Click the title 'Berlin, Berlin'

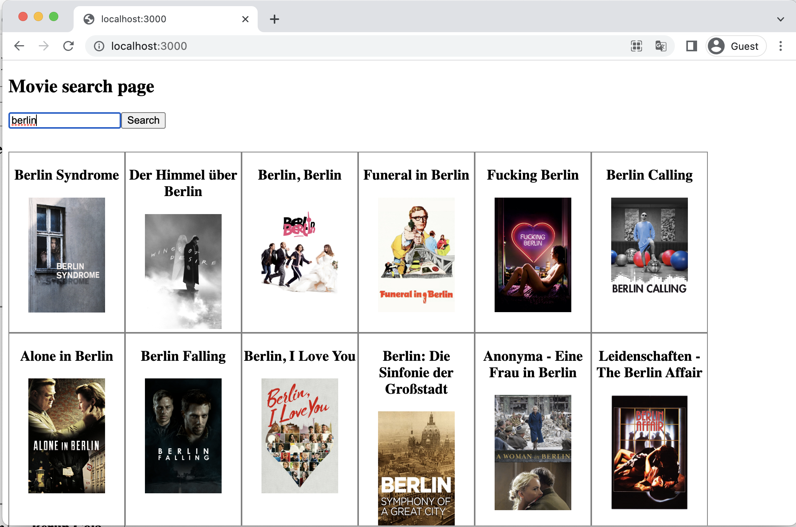click(x=300, y=175)
